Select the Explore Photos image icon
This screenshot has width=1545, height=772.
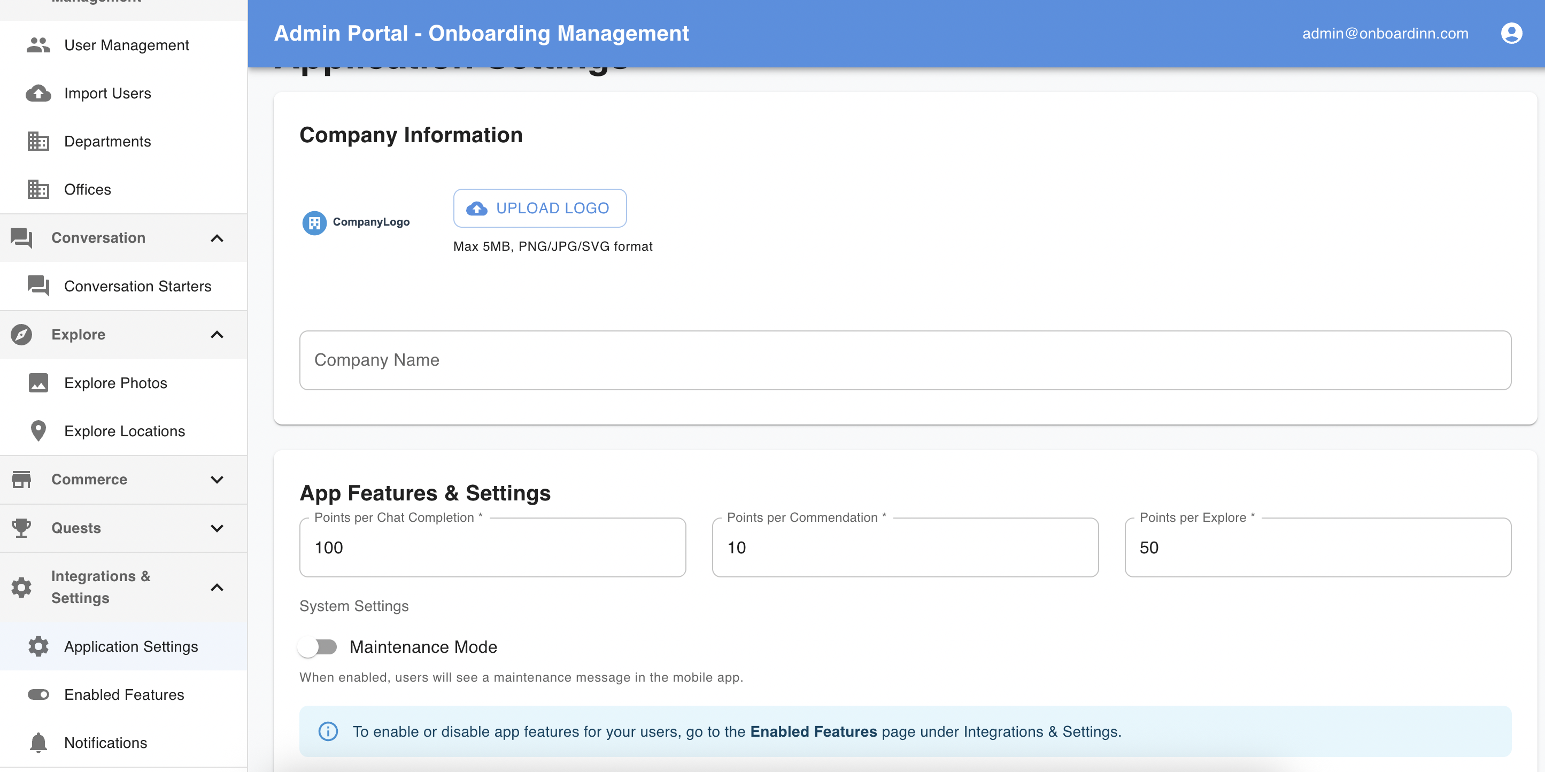(38, 383)
